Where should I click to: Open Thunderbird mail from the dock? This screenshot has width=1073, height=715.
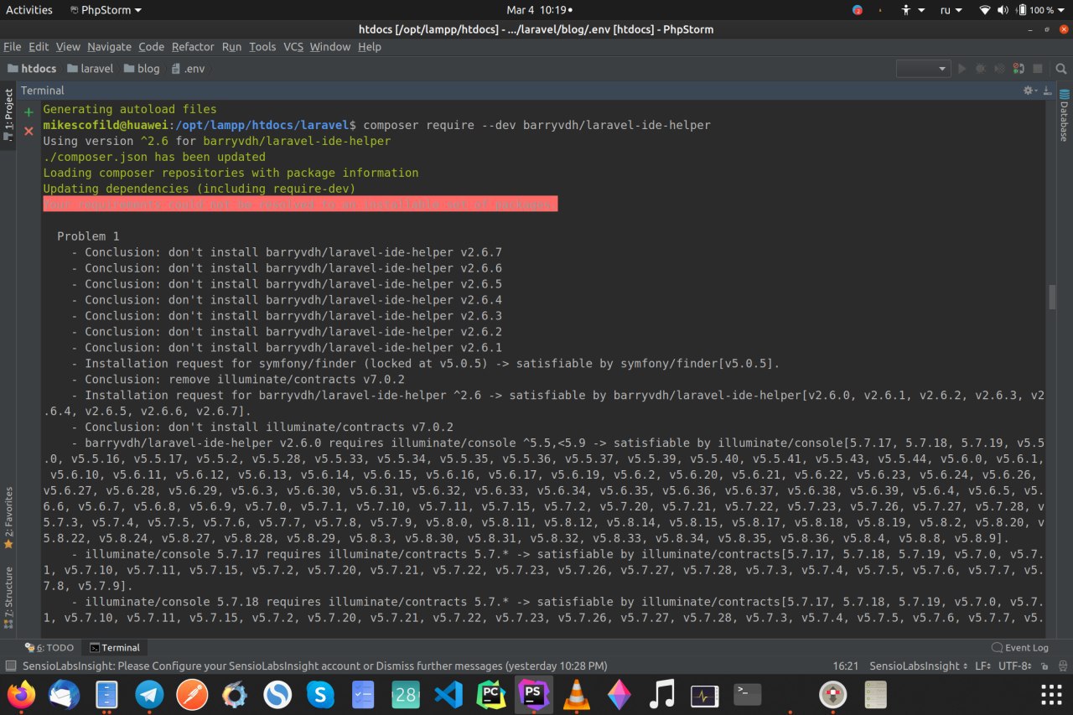(x=65, y=694)
